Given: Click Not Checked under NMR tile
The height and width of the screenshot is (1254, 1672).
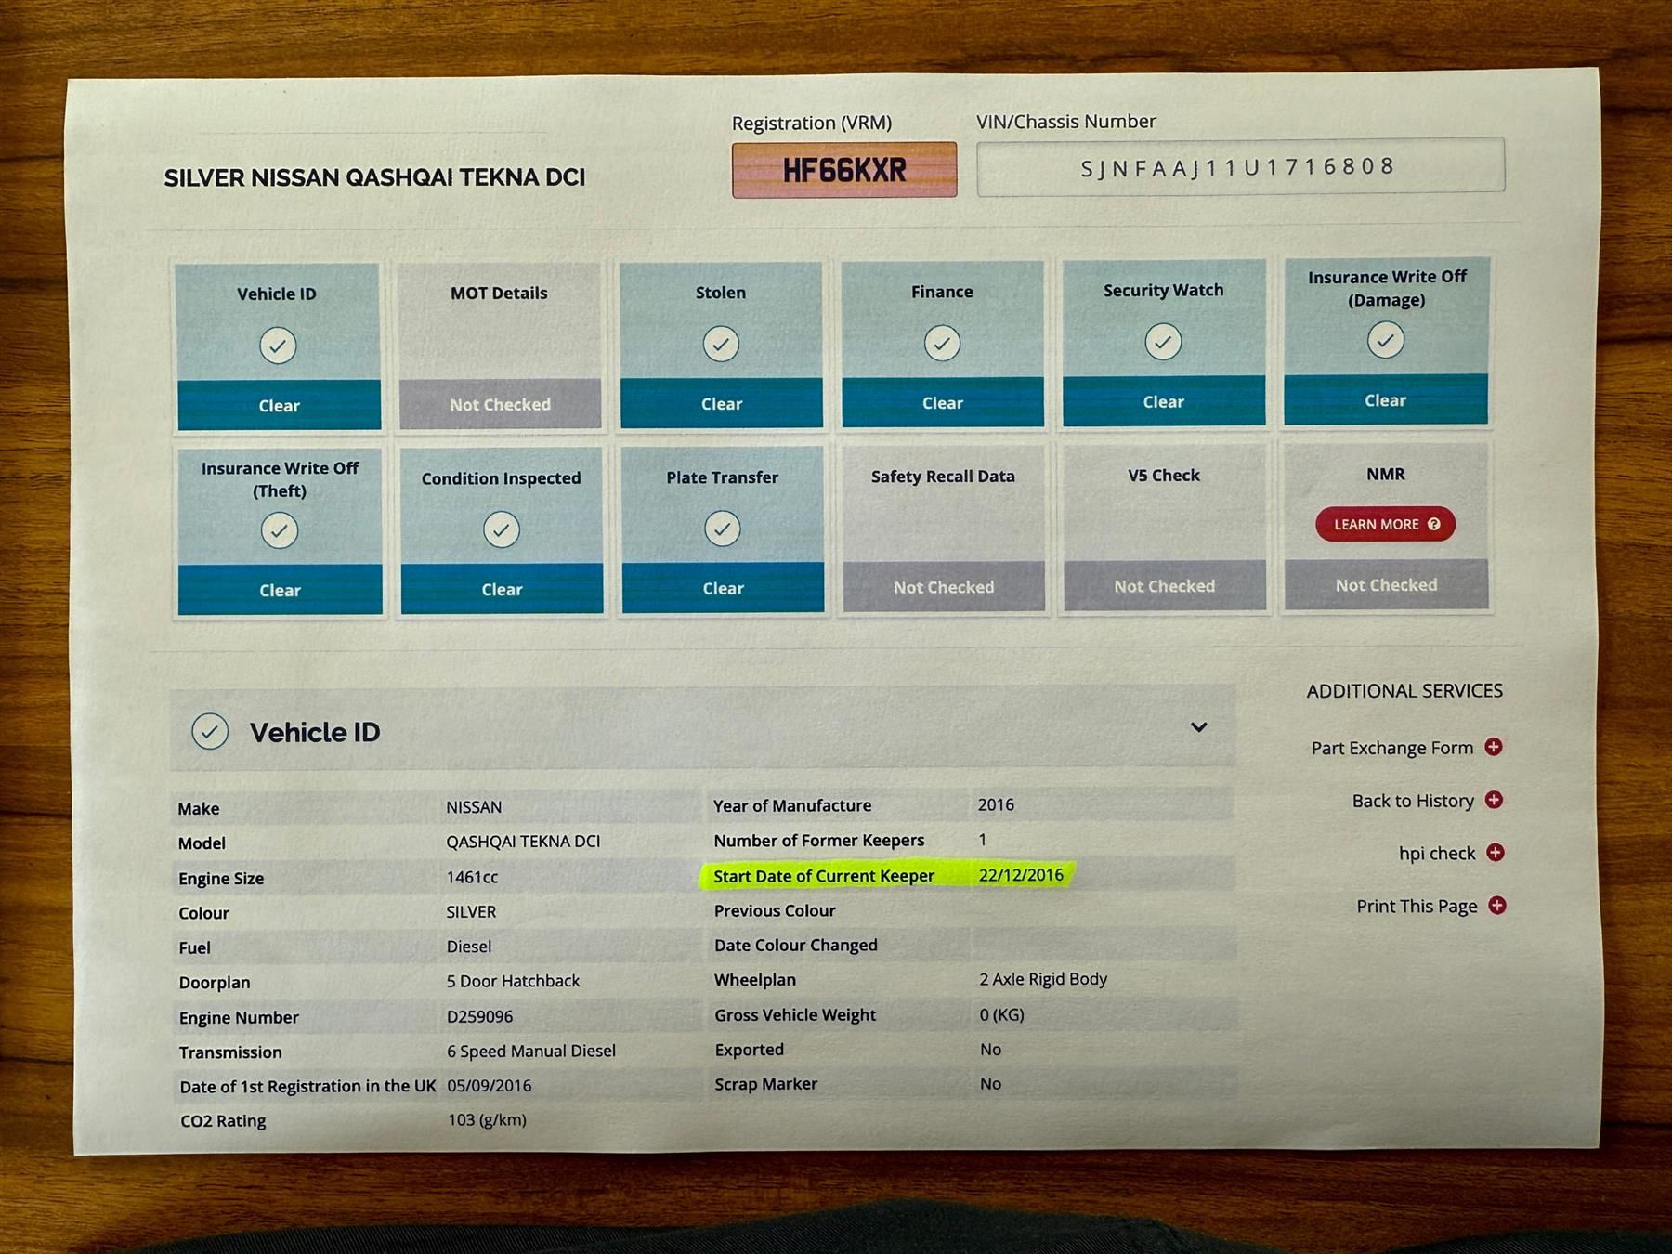Looking at the screenshot, I should click(x=1386, y=584).
